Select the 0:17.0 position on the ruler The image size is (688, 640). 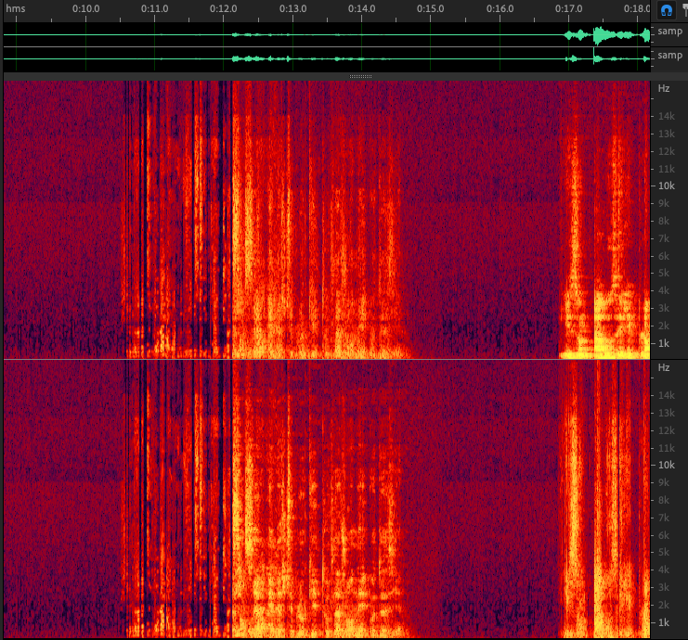568,8
